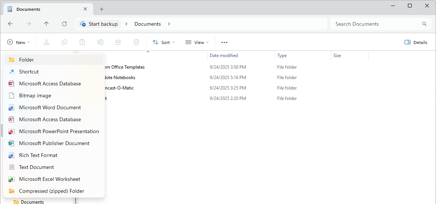Go up one folder level
This screenshot has height=204, width=436.
point(46,24)
